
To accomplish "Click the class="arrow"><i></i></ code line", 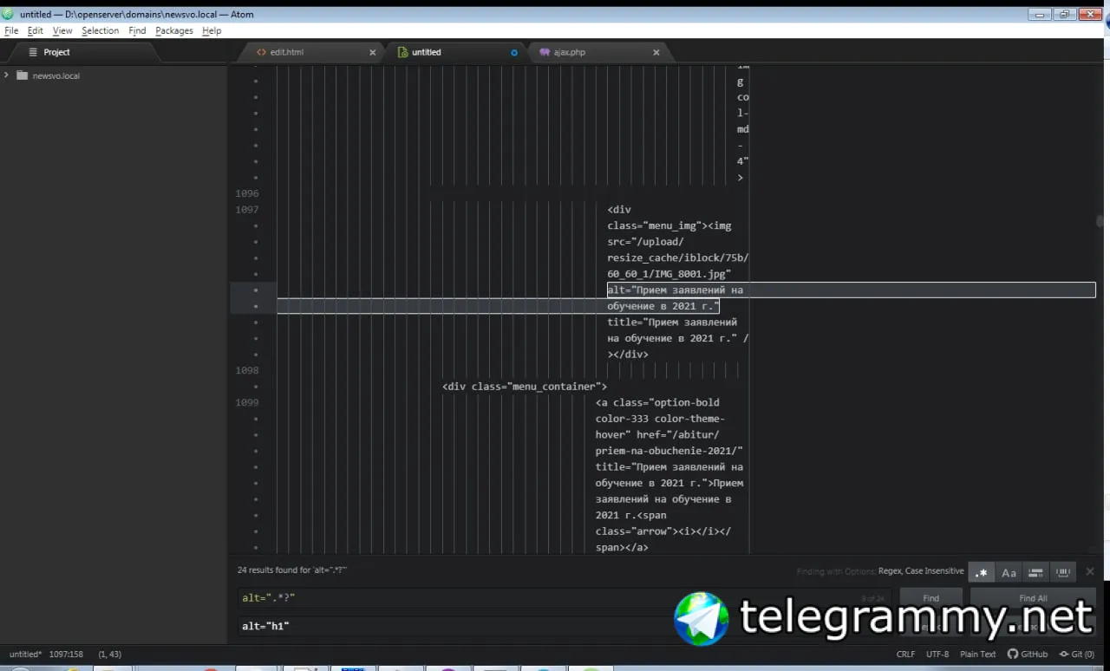I will tap(663, 531).
